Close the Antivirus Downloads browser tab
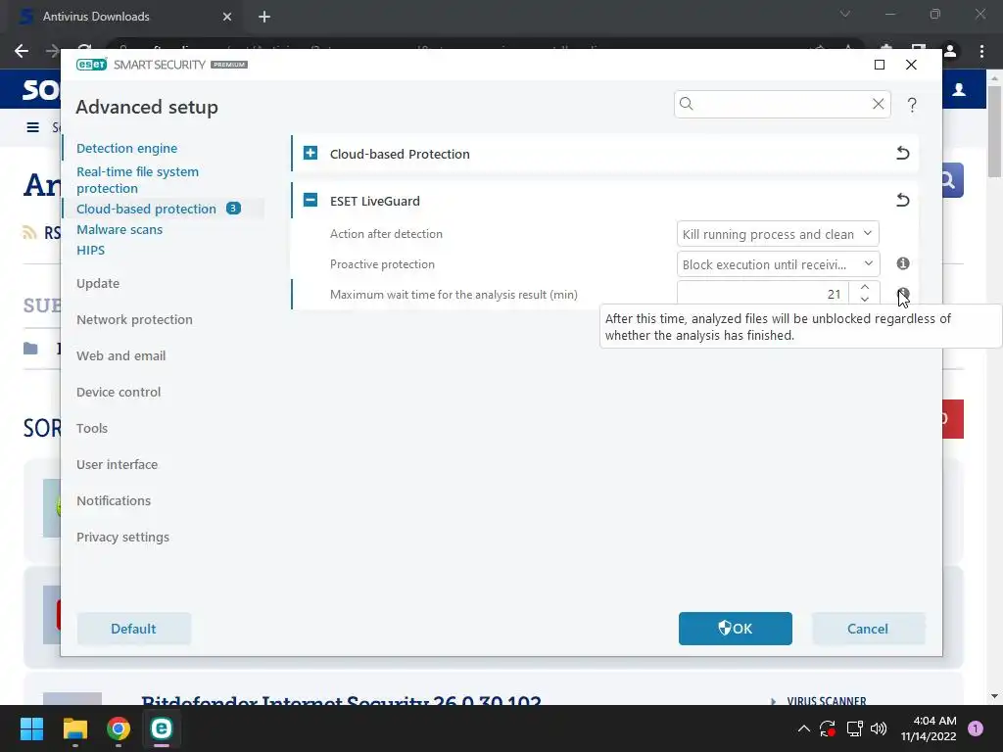This screenshot has height=752, width=1003. pos(227,17)
